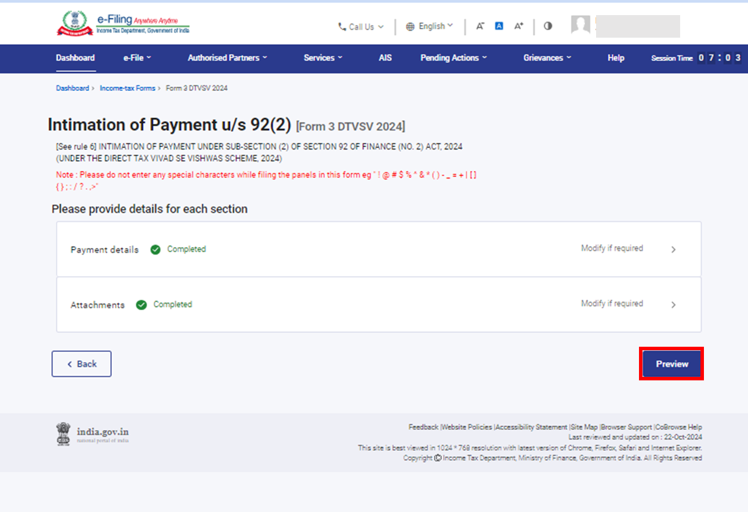Select the AIS menu item
Screen dimensions: 748x512
[385, 58]
